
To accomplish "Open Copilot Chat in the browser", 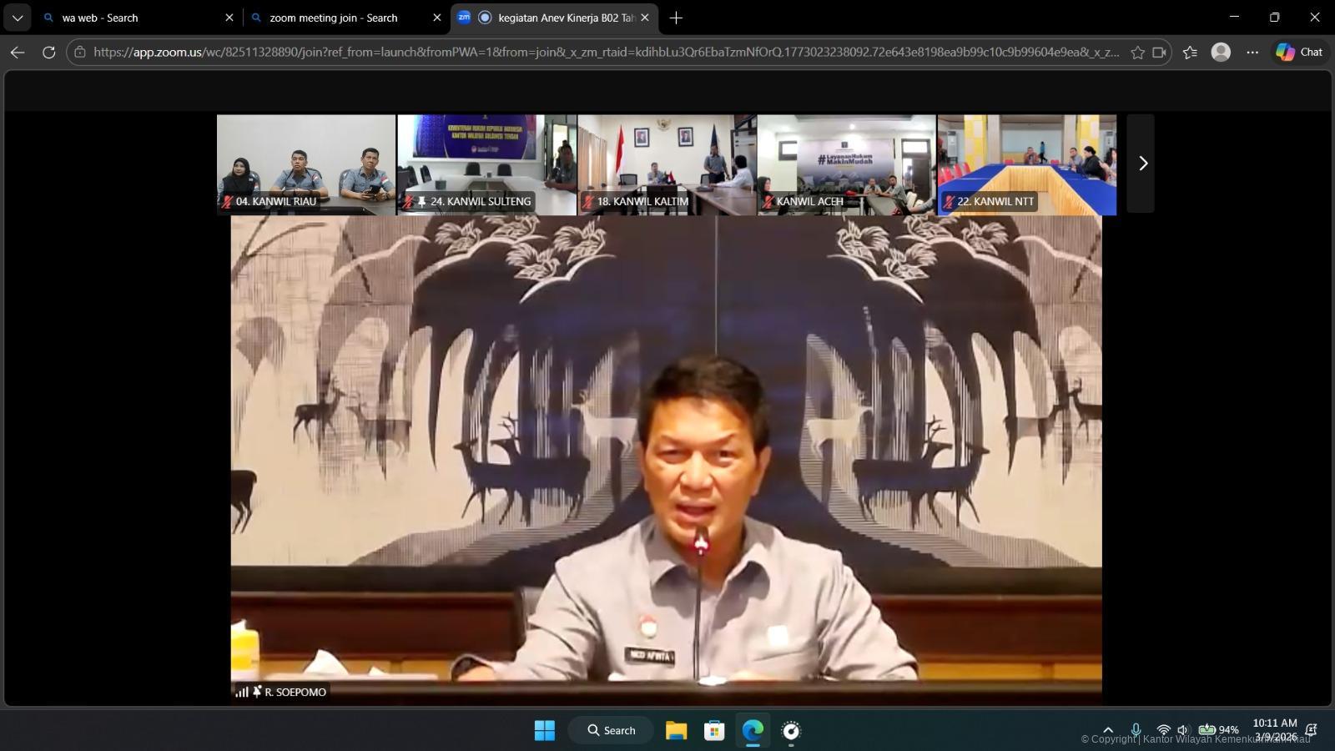I will [x=1299, y=52].
